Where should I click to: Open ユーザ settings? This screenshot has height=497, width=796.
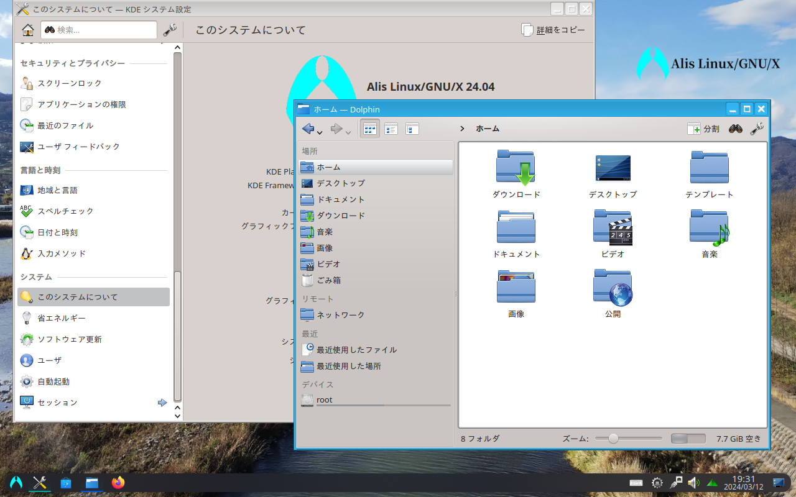point(93,360)
